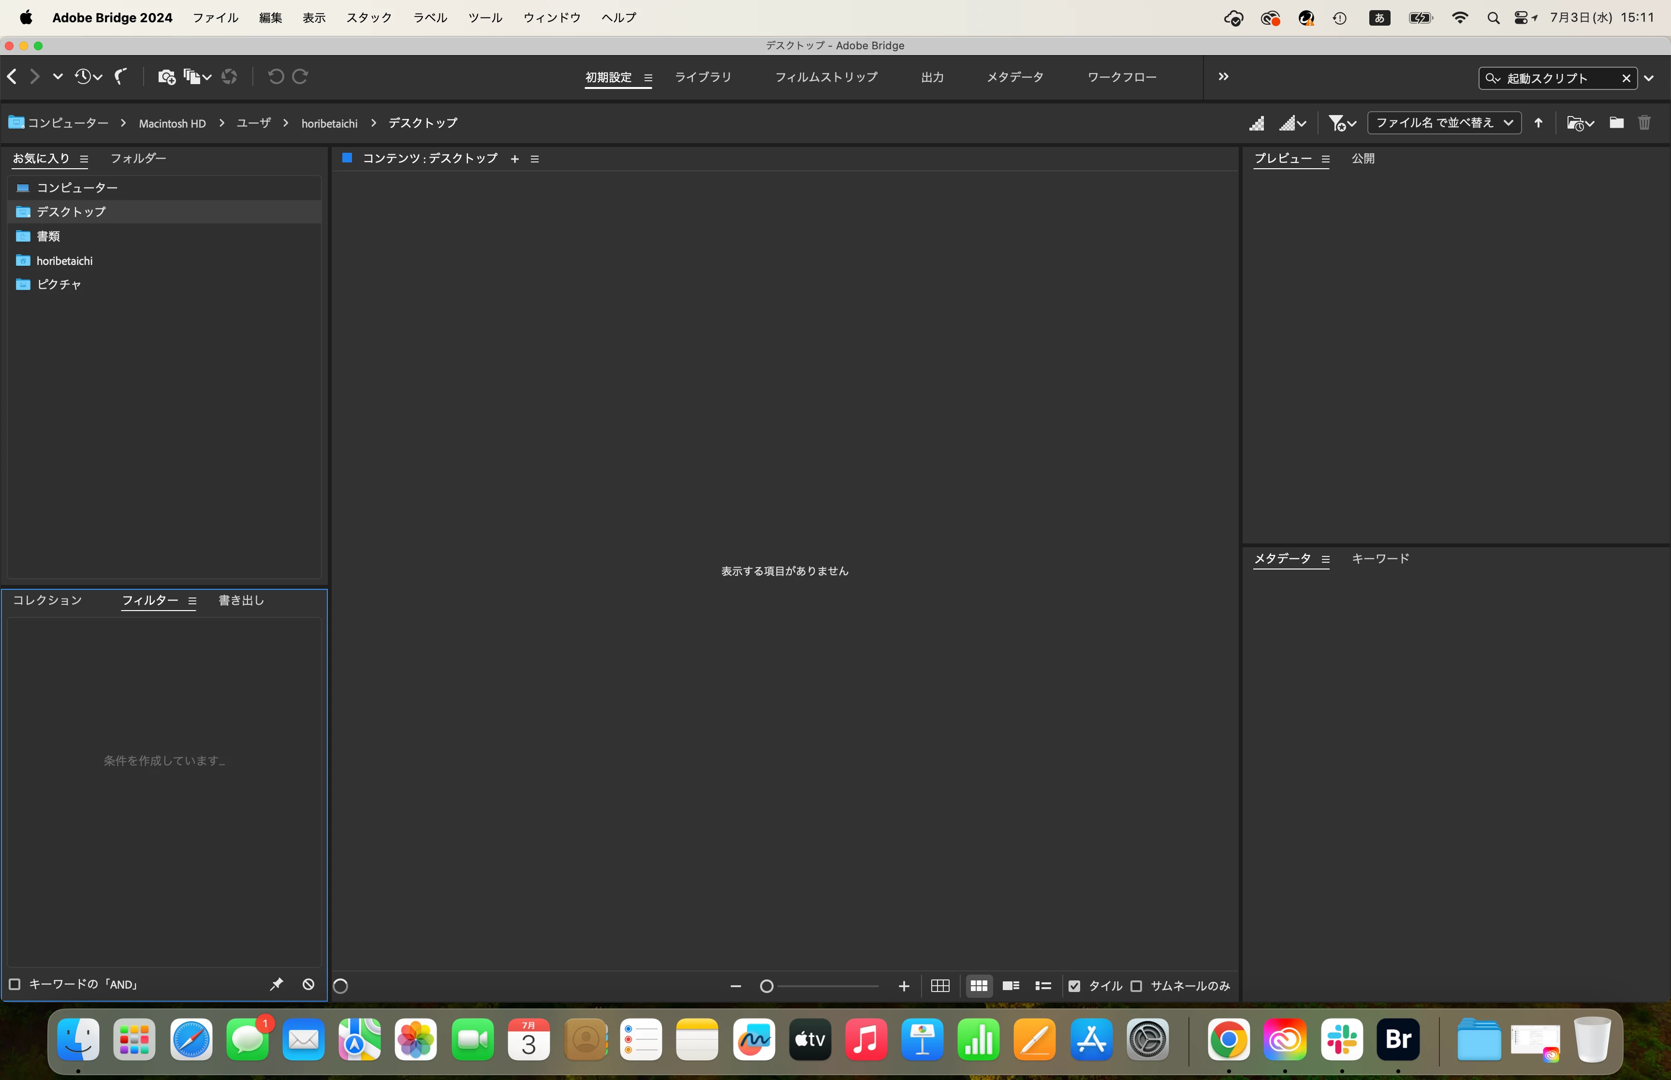This screenshot has width=1671, height=1080.
Task: Click the boomerang return-to-app icon
Action: pyautogui.click(x=121, y=76)
